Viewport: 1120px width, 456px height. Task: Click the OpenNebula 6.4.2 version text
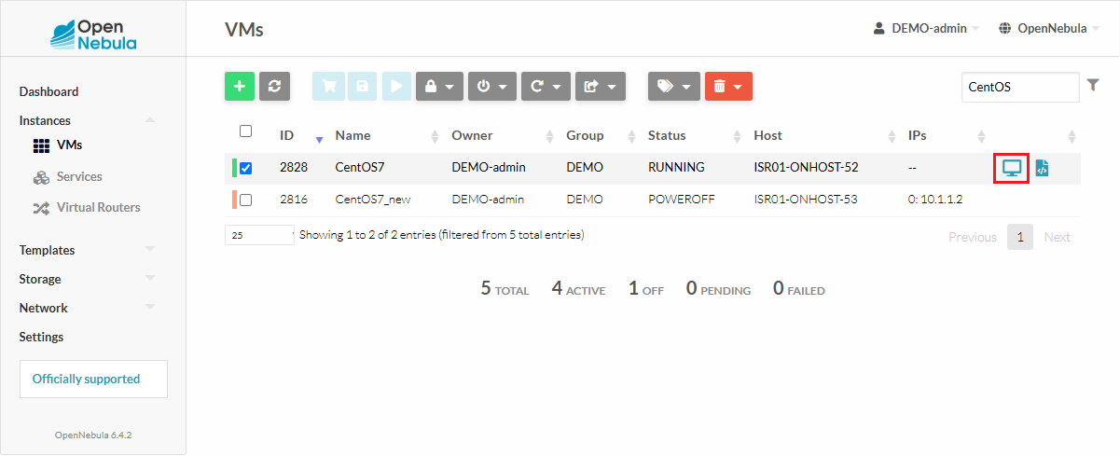pos(93,435)
